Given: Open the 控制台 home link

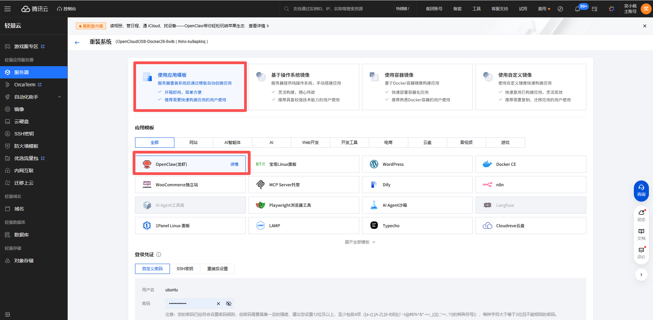Looking at the screenshot, I should coord(66,9).
